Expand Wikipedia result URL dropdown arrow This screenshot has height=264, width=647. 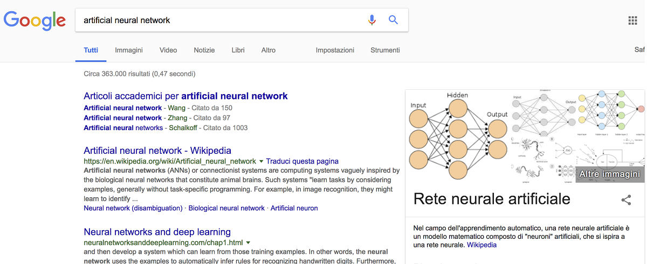click(x=261, y=161)
